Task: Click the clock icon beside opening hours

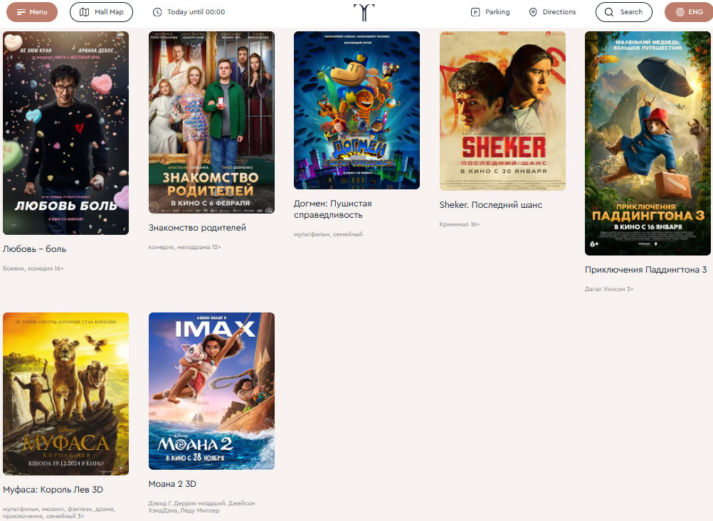Action: [x=157, y=12]
